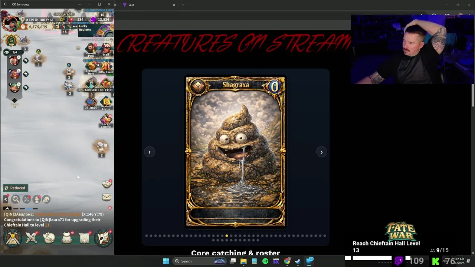
Task: Open the HUD FX taskbar app
Action: 276,261
